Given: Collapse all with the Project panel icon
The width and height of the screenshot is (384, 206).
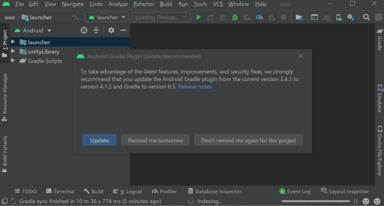Looking at the screenshot, I should pos(96,30).
